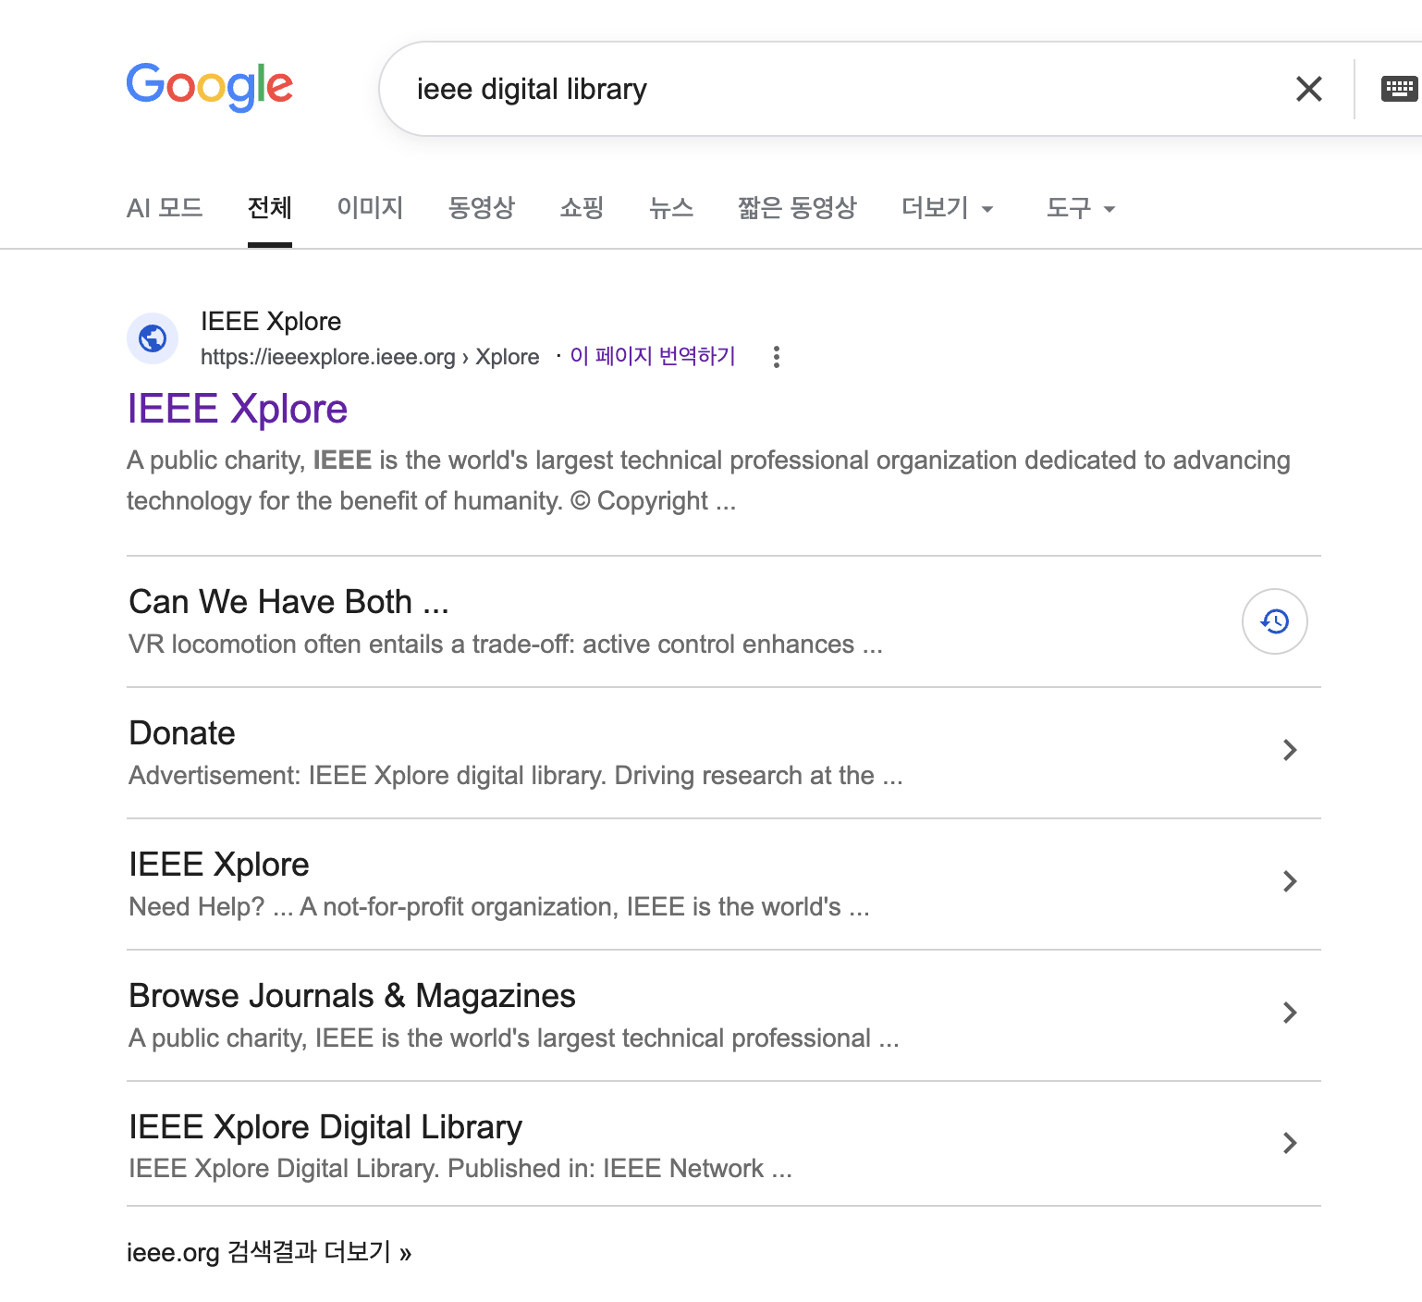Open the Donate sitelink
The height and width of the screenshot is (1302, 1422).
tap(182, 733)
